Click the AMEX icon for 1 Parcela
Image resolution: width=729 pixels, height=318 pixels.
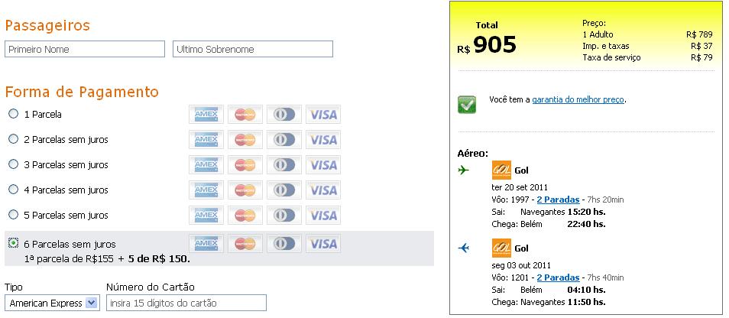206,115
